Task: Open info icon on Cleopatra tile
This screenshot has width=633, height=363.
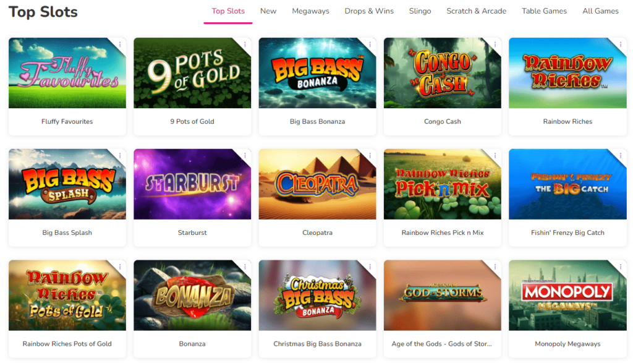Action: pos(370,155)
